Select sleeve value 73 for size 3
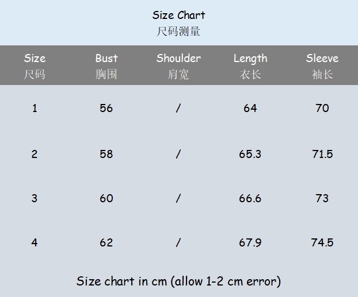 (322, 198)
